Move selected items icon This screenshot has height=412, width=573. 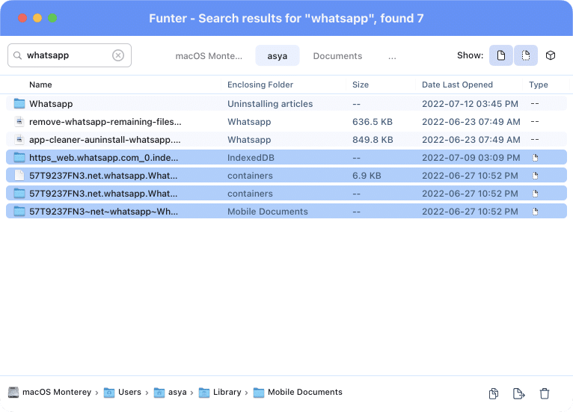(519, 393)
